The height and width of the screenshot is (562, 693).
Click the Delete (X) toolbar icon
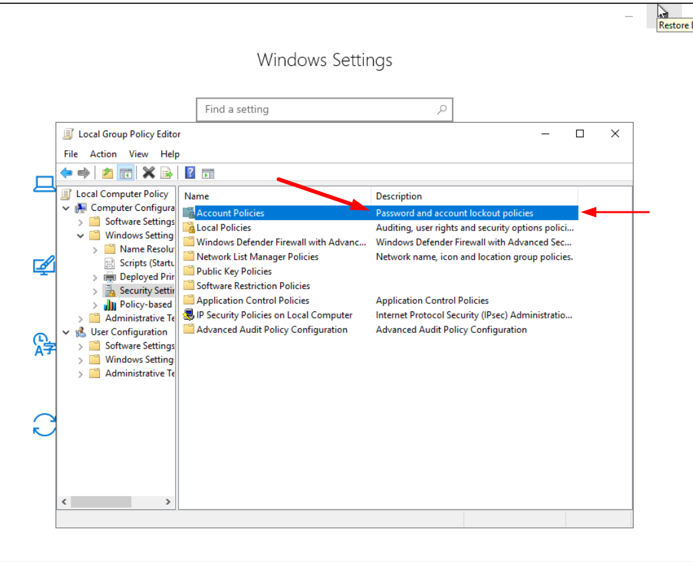[x=149, y=173]
